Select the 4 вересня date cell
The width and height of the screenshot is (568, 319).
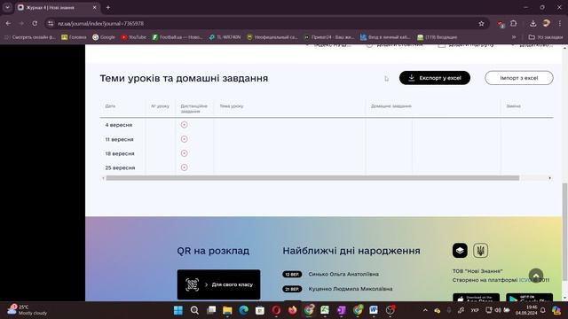coord(119,125)
